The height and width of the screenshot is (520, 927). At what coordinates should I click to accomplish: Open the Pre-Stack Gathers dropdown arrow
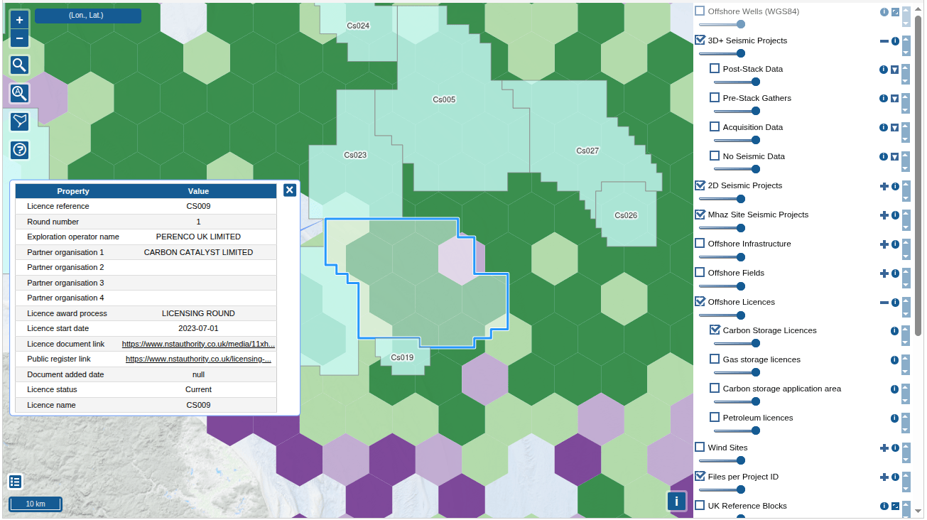pos(895,99)
